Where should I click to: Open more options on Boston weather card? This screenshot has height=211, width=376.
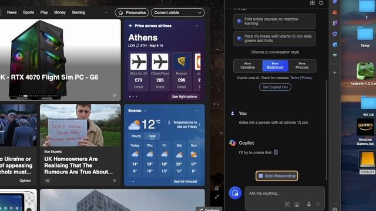click(x=197, y=111)
